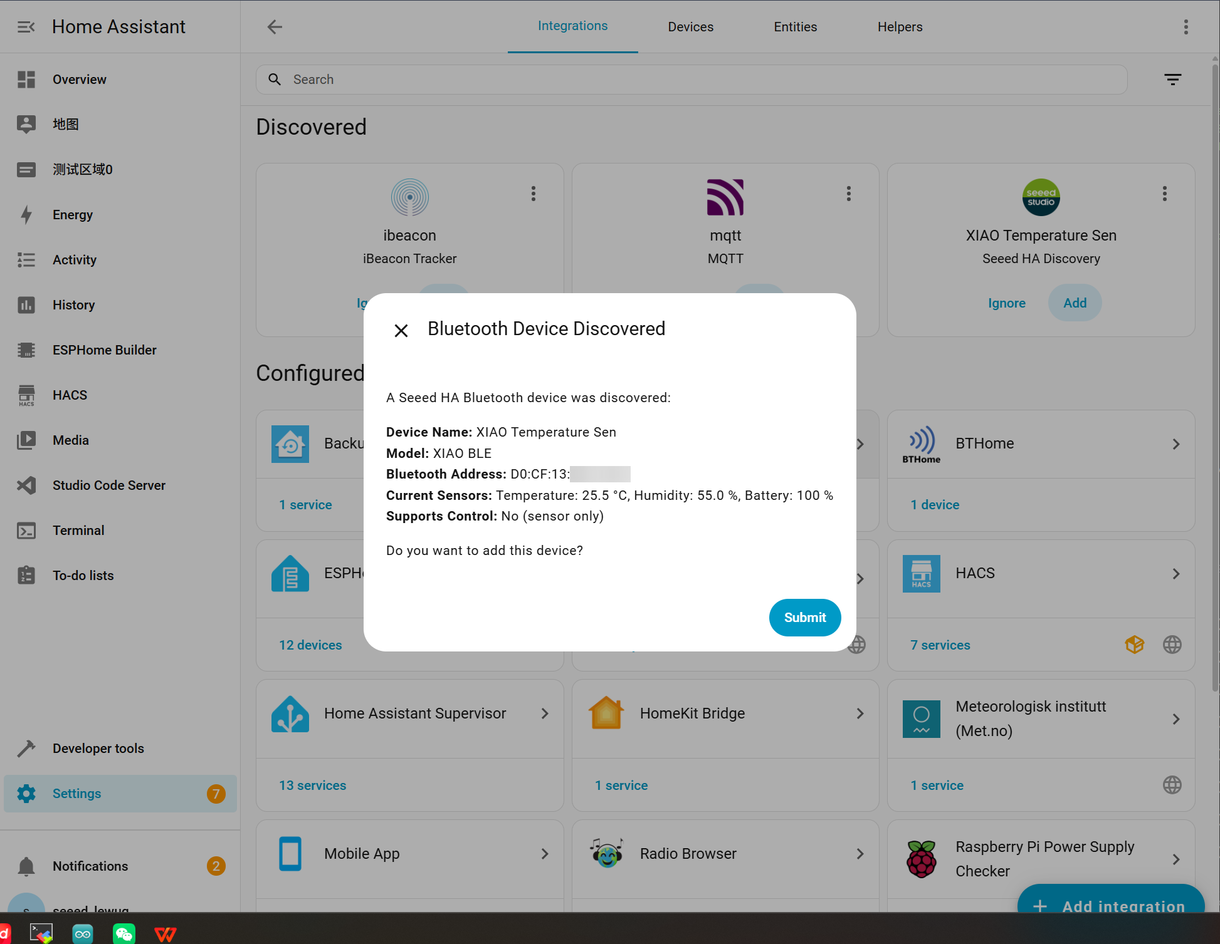Expand the BTHome integration chevron

(x=1175, y=444)
